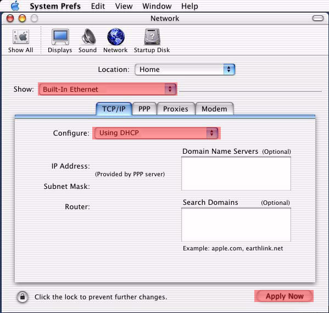Click the Apply Now button

coord(284,296)
